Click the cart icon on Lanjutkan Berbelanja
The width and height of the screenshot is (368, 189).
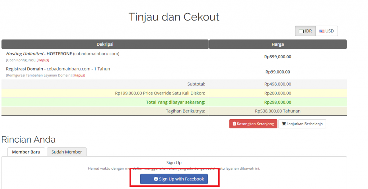coord(284,124)
